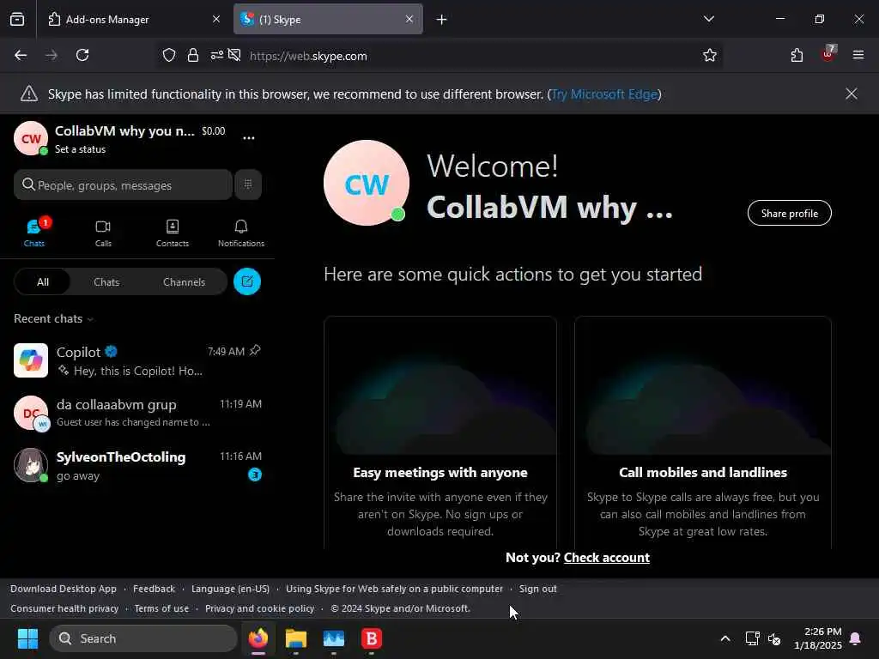
Task: Open the Contacts section
Action: pos(172,233)
